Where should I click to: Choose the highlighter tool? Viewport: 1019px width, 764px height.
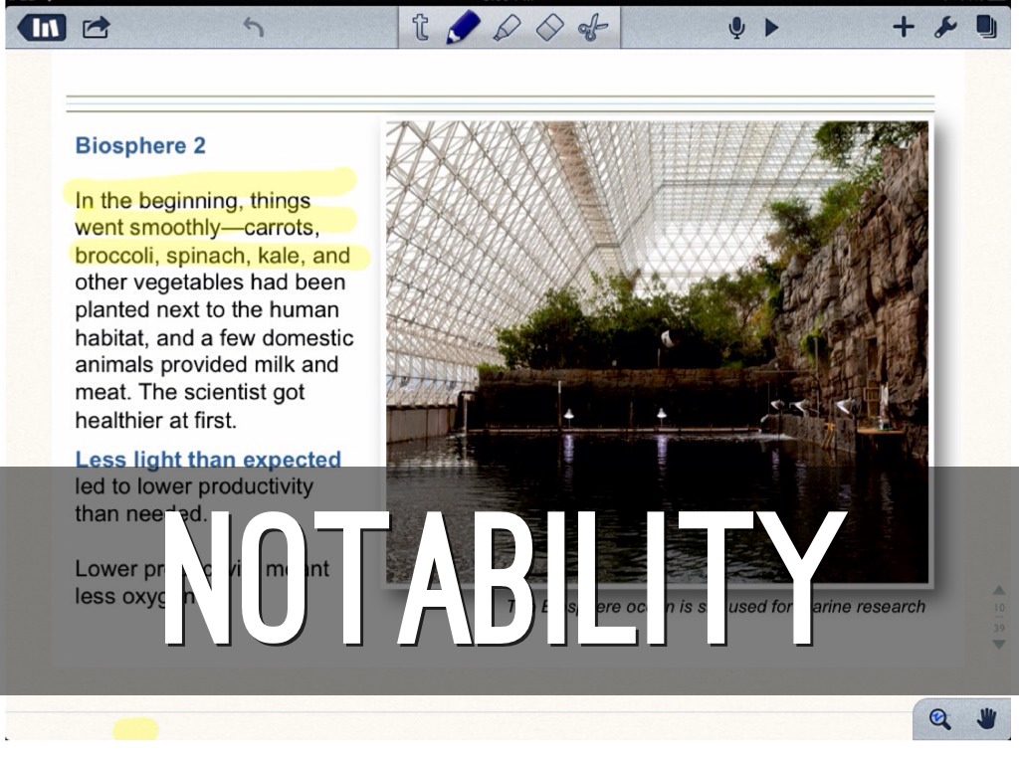pyautogui.click(x=507, y=27)
